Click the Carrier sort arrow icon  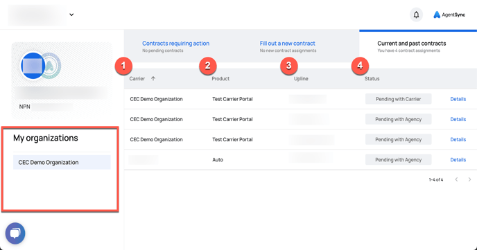[x=153, y=78]
